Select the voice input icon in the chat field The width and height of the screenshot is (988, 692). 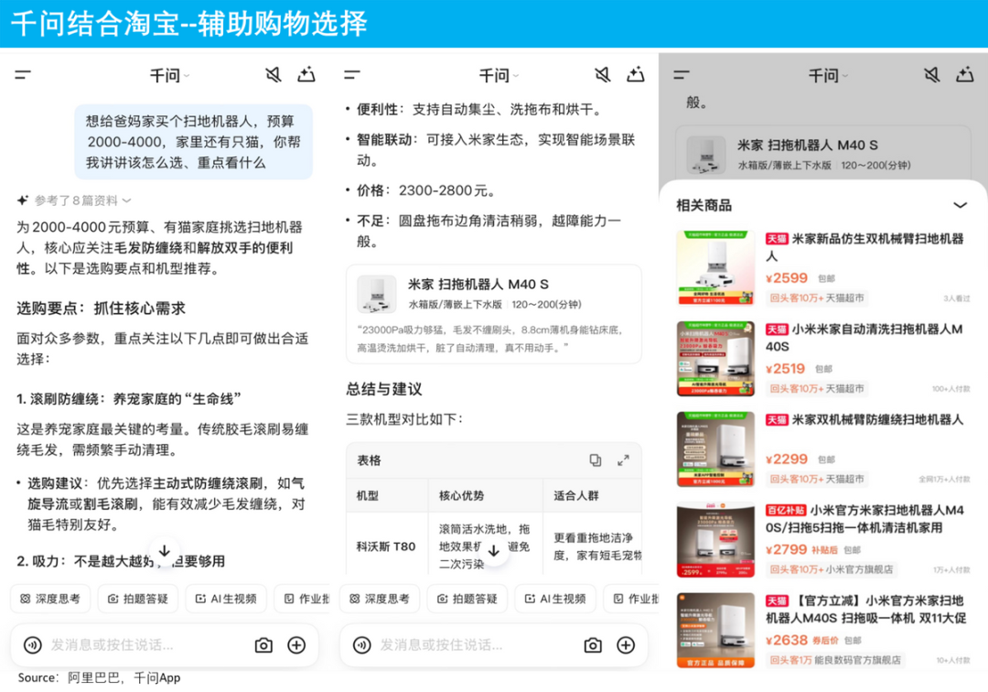click(x=32, y=645)
